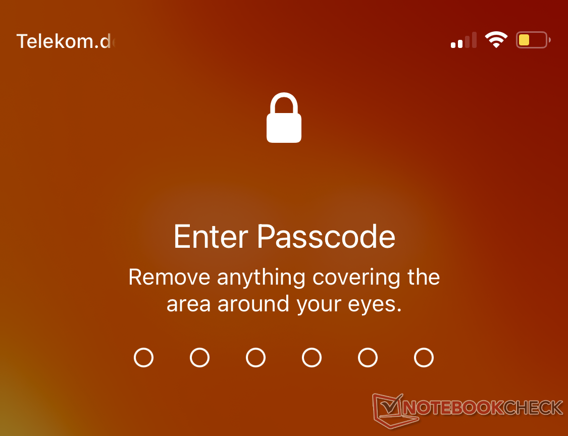Tap the Wi-Fi status icon
568x436 pixels.
(496, 39)
